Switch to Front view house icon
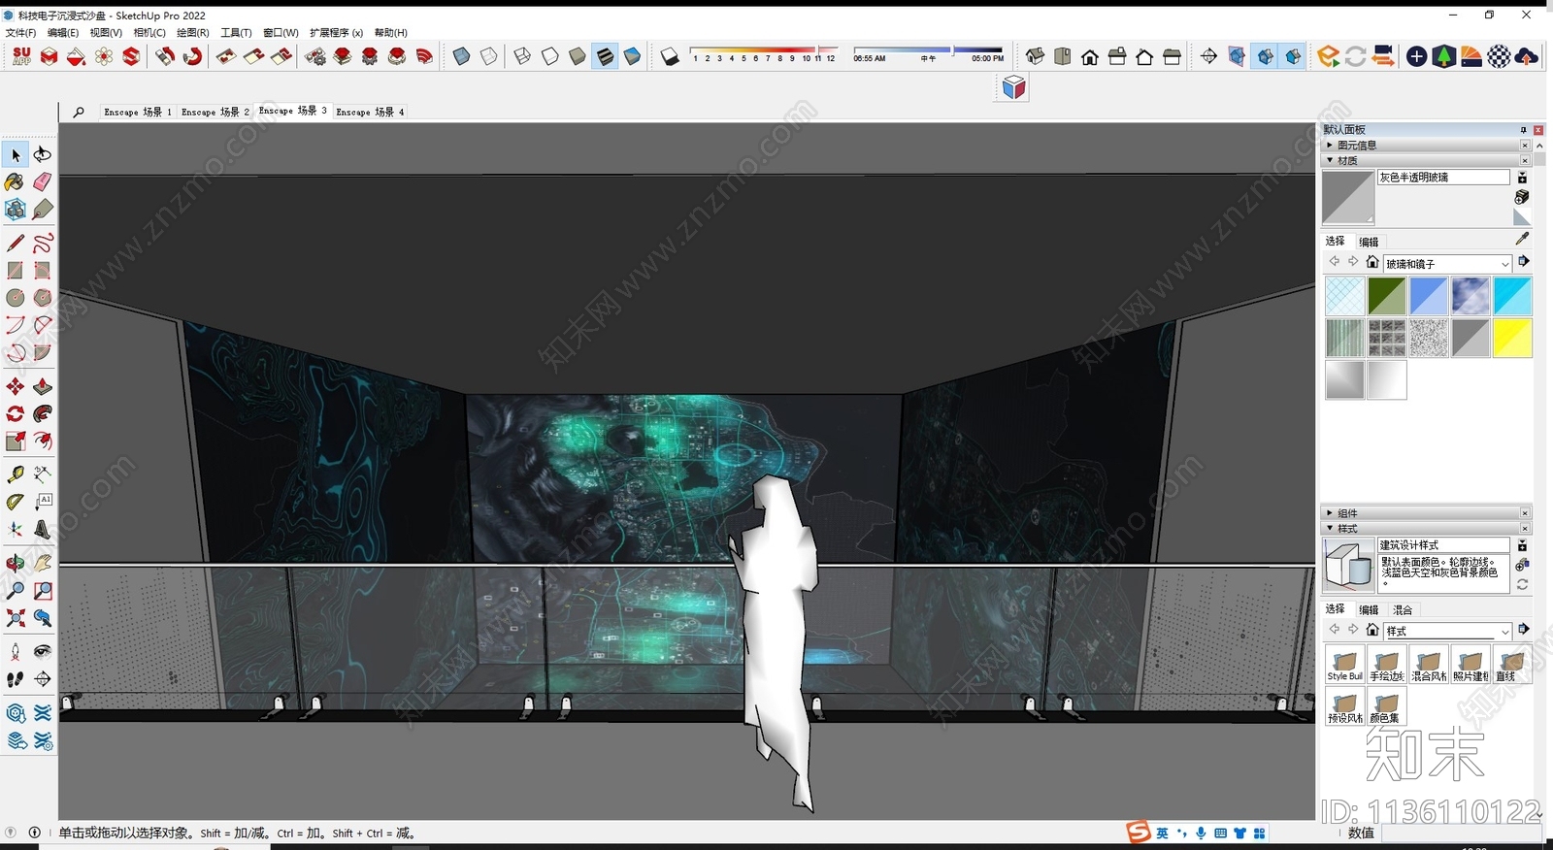 (x=1090, y=57)
